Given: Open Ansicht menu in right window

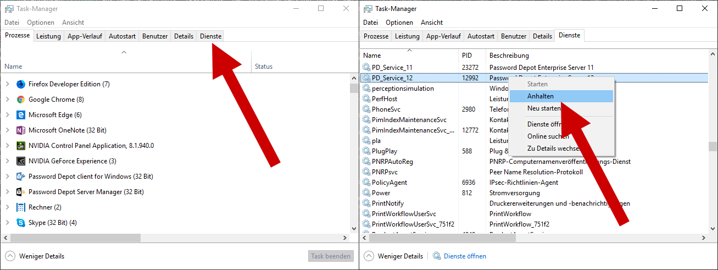Looking at the screenshot, I should pos(432,23).
